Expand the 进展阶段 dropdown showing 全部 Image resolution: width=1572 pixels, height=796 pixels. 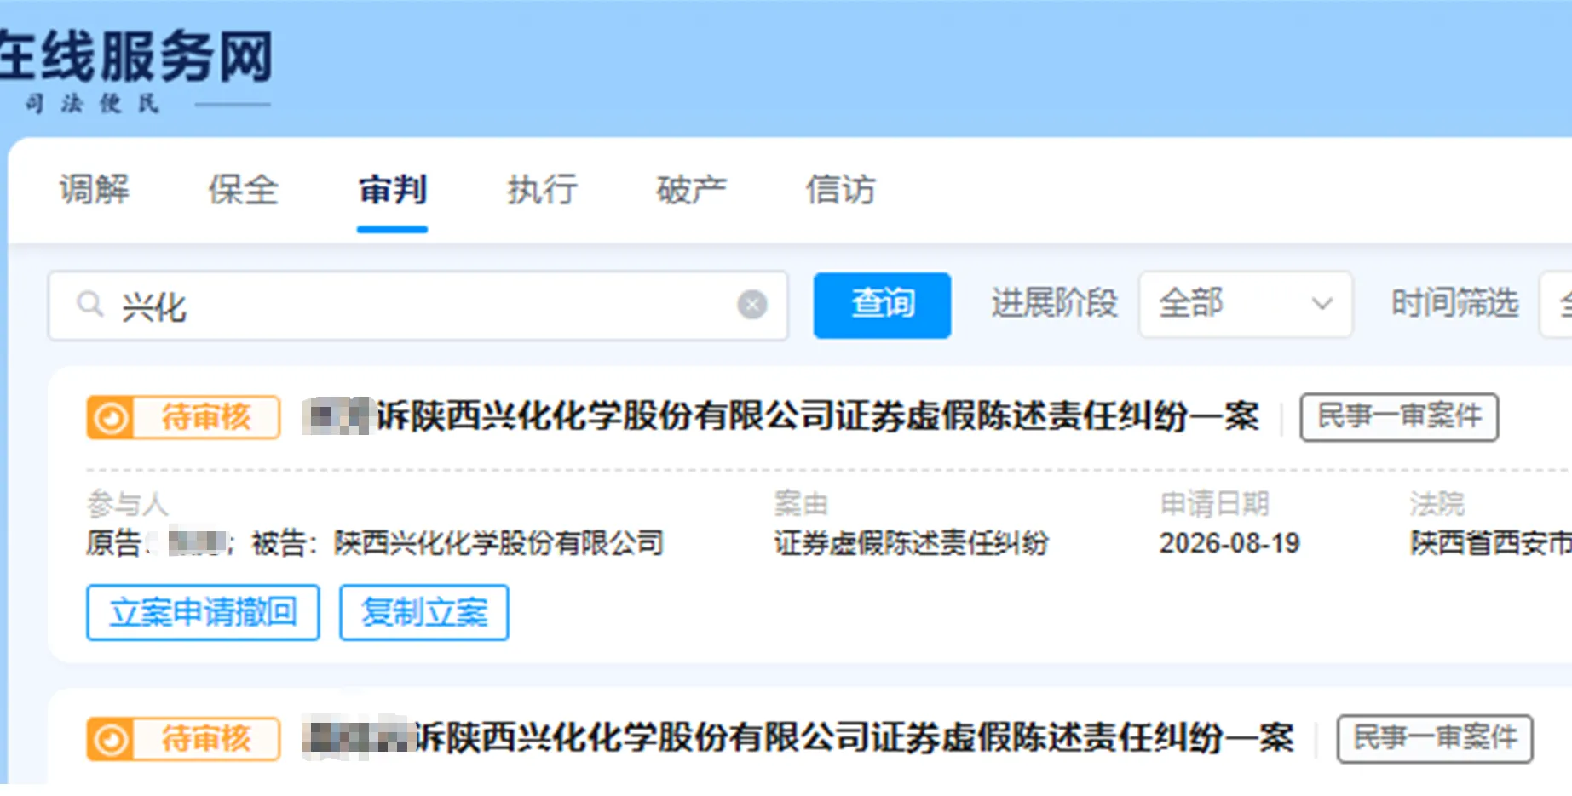coord(1245,304)
